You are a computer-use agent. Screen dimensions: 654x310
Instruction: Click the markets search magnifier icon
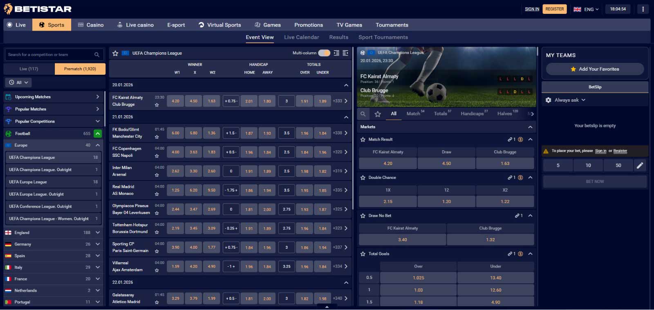pyautogui.click(x=363, y=114)
